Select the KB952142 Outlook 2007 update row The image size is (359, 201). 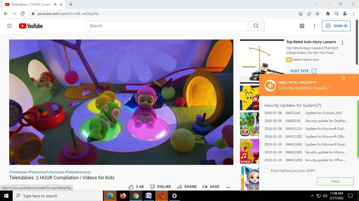pyautogui.click(x=306, y=113)
